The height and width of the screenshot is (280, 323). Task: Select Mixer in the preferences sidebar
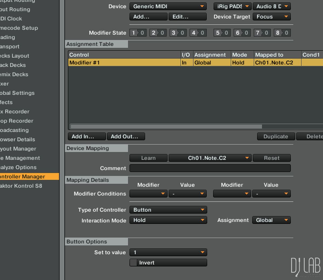[x=5, y=84]
